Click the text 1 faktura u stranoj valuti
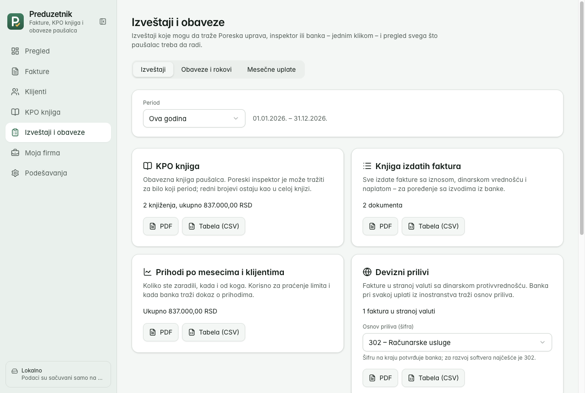Screen dimensions: 585x393 tap(399, 311)
